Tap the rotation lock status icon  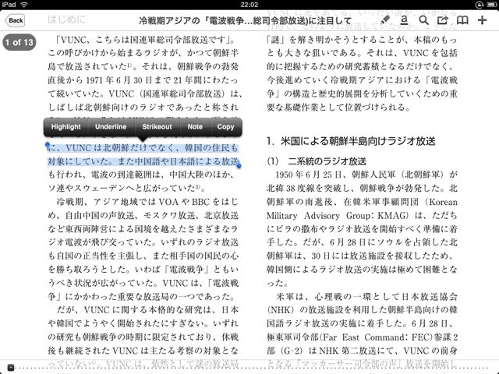point(480,5)
